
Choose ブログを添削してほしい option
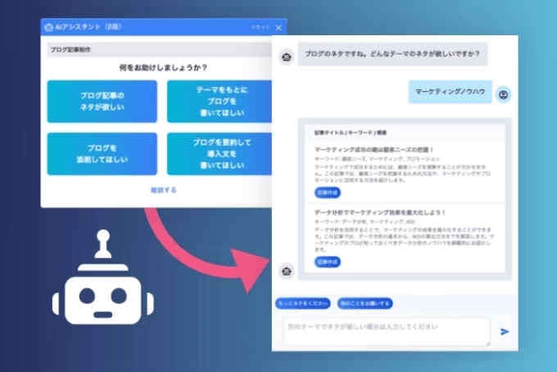click(99, 153)
